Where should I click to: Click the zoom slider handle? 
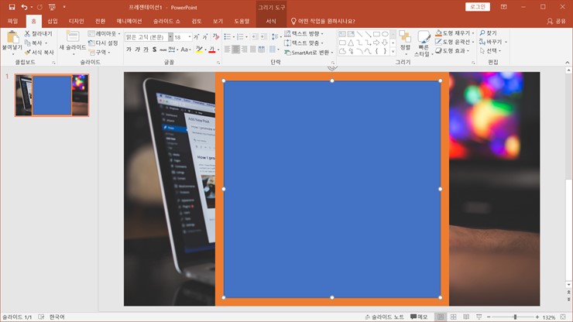click(515, 317)
